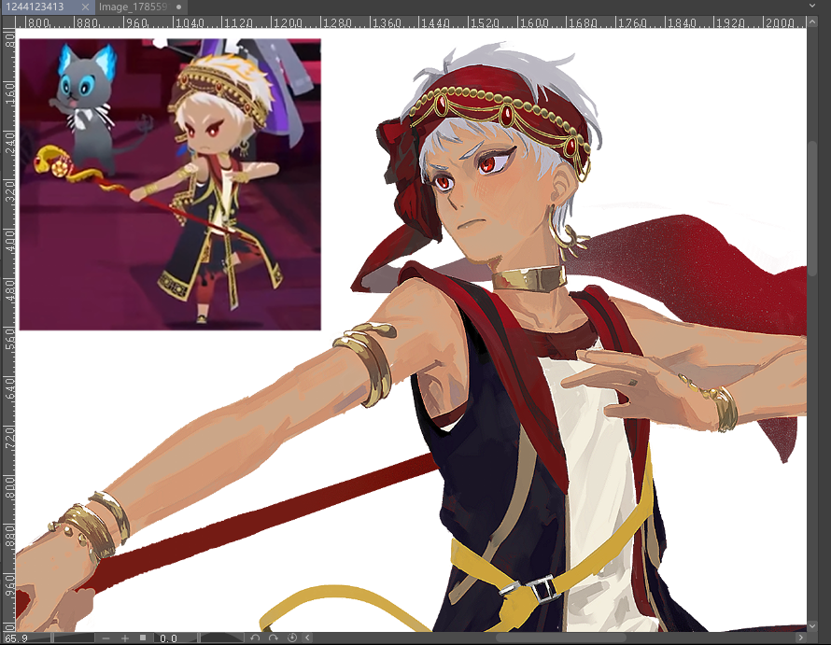The width and height of the screenshot is (831, 645).
Task: Reset canvas rotation with the circular icon
Action: [x=292, y=638]
